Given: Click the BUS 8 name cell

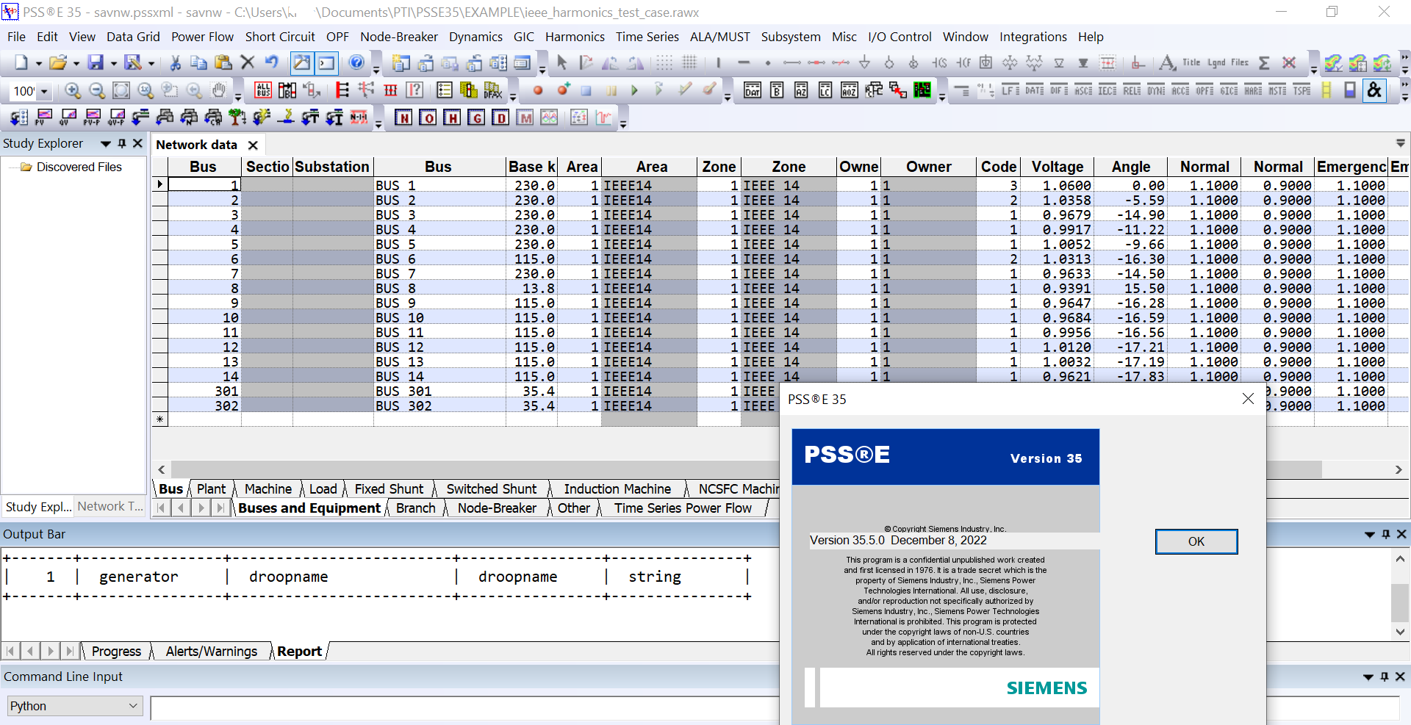Looking at the screenshot, I should [439, 288].
